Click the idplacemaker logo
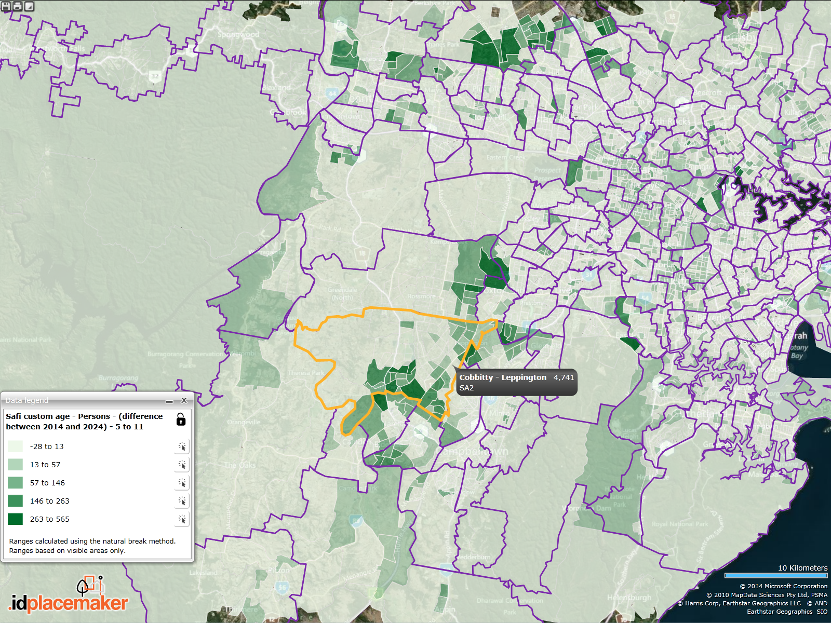The image size is (831, 623). [x=68, y=595]
